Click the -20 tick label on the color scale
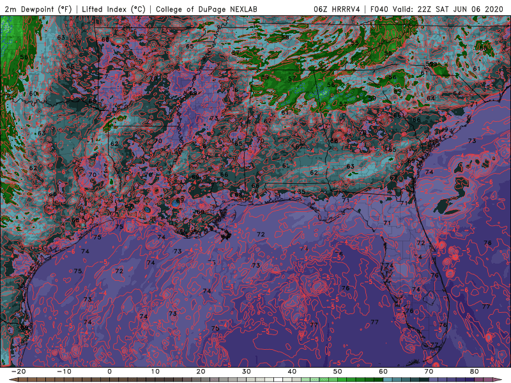Viewport: 511px width, 383px height. [19, 372]
